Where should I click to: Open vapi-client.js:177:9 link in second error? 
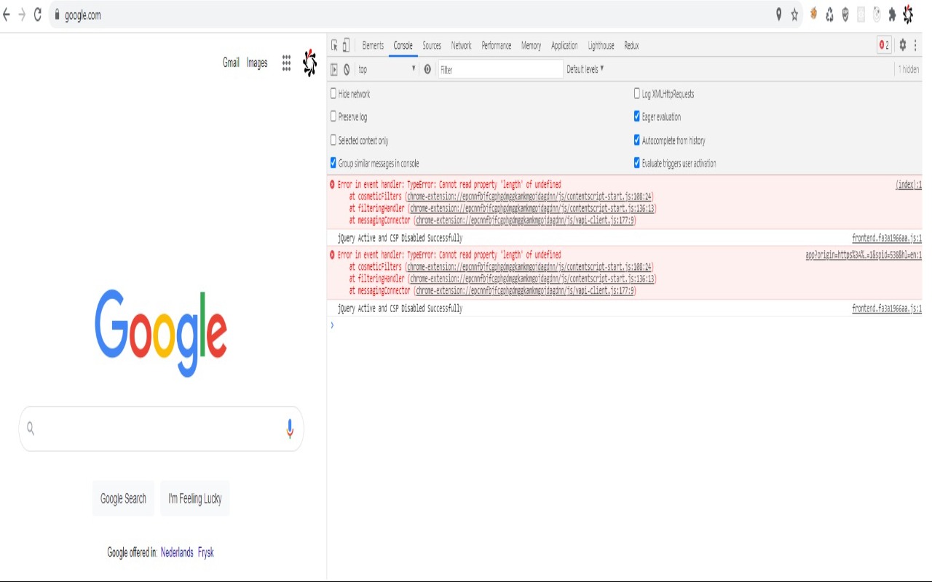525,290
